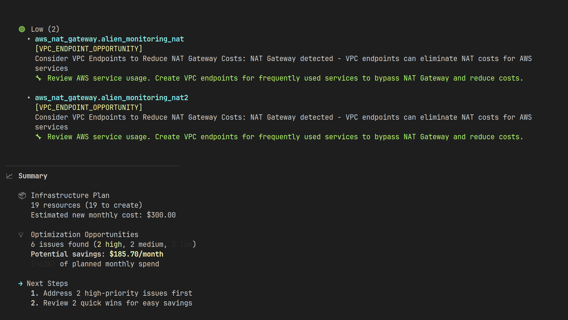Toggle the first VPC_ENDPOINT_OPPORTUNITY badge
Screen dimensions: 568x320
click(x=88, y=49)
